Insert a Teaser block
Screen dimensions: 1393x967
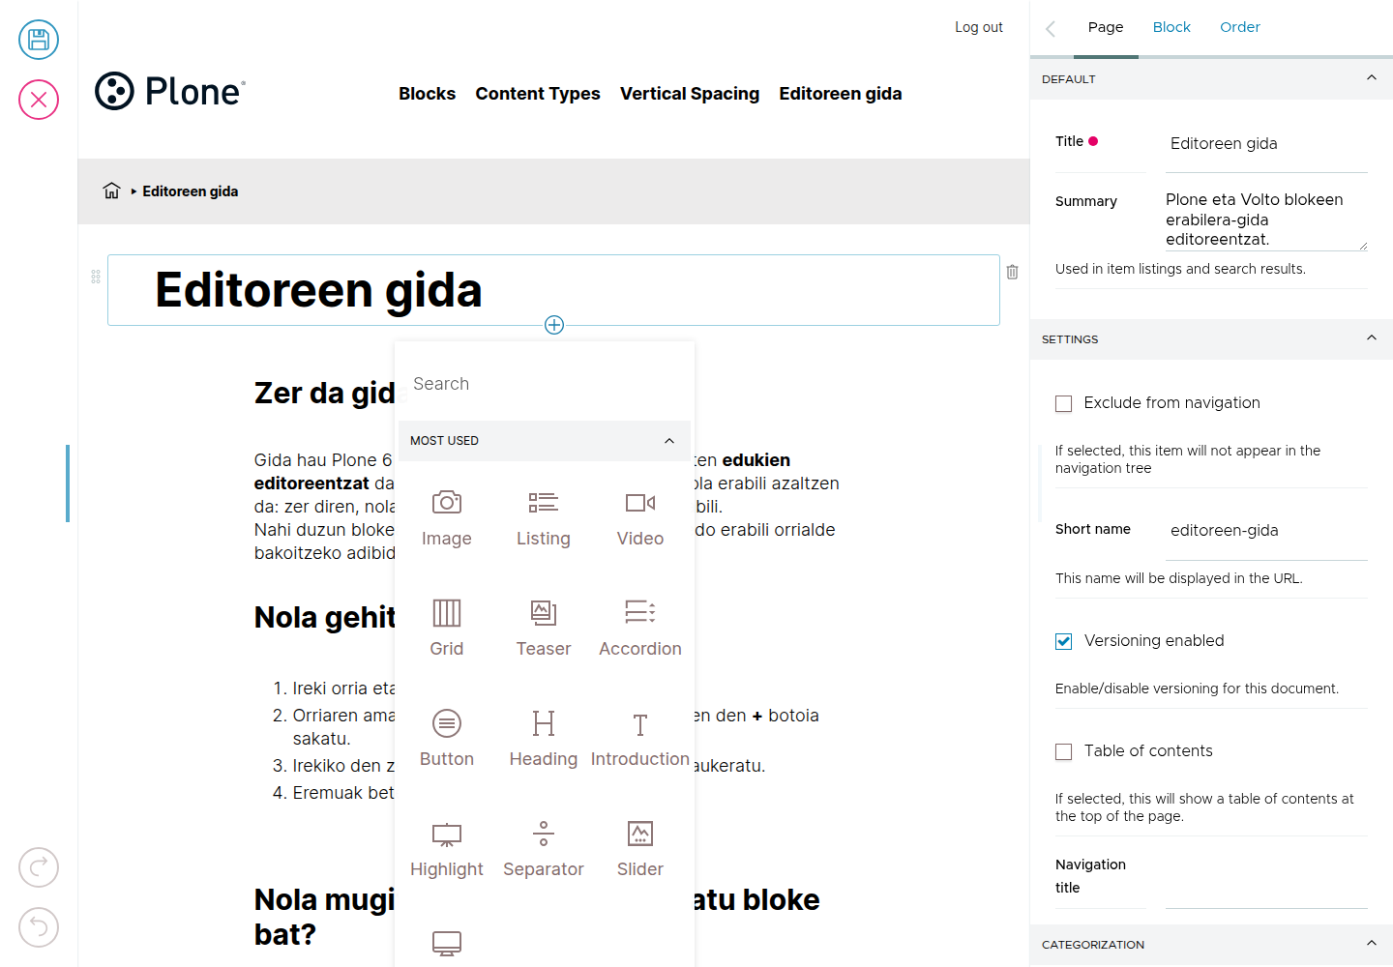[544, 629]
